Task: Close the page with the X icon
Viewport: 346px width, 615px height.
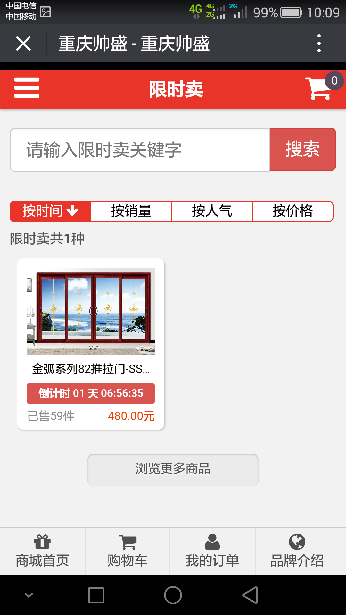Action: coord(23,43)
